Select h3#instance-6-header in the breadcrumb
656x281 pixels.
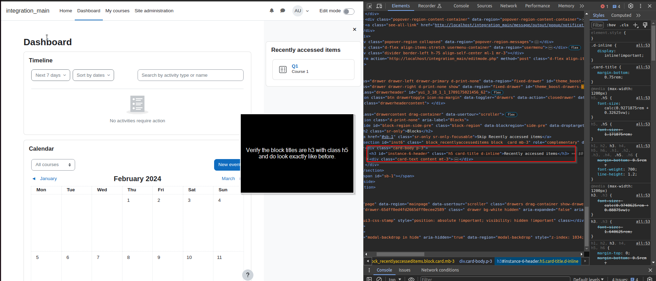[537, 261]
